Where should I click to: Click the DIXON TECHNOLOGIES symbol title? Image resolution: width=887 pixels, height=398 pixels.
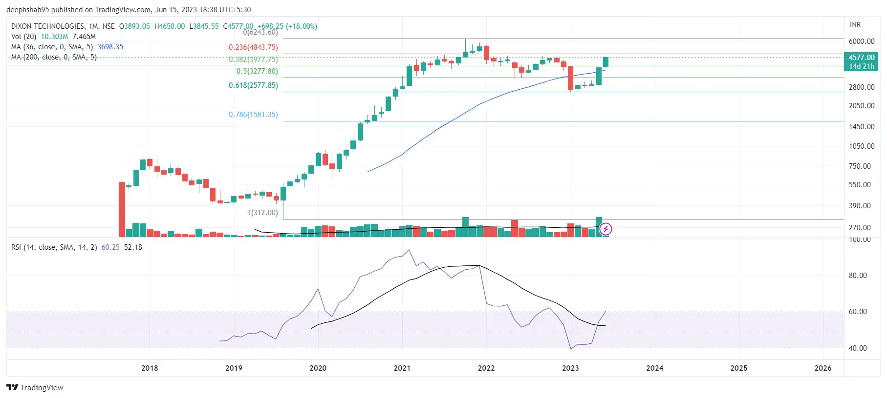48,26
